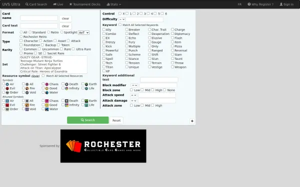Click the Chaos resource symbol icon

[47, 84]
